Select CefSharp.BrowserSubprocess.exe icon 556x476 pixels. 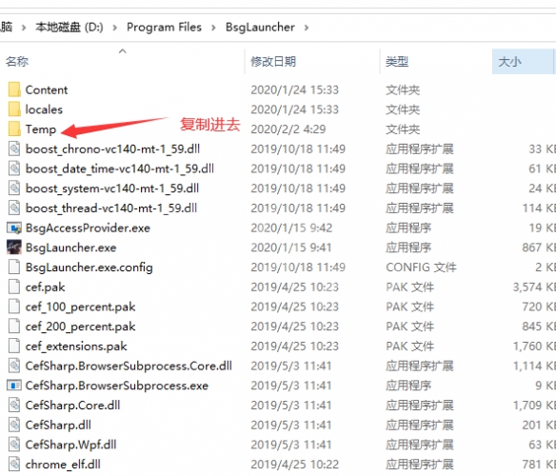14,386
